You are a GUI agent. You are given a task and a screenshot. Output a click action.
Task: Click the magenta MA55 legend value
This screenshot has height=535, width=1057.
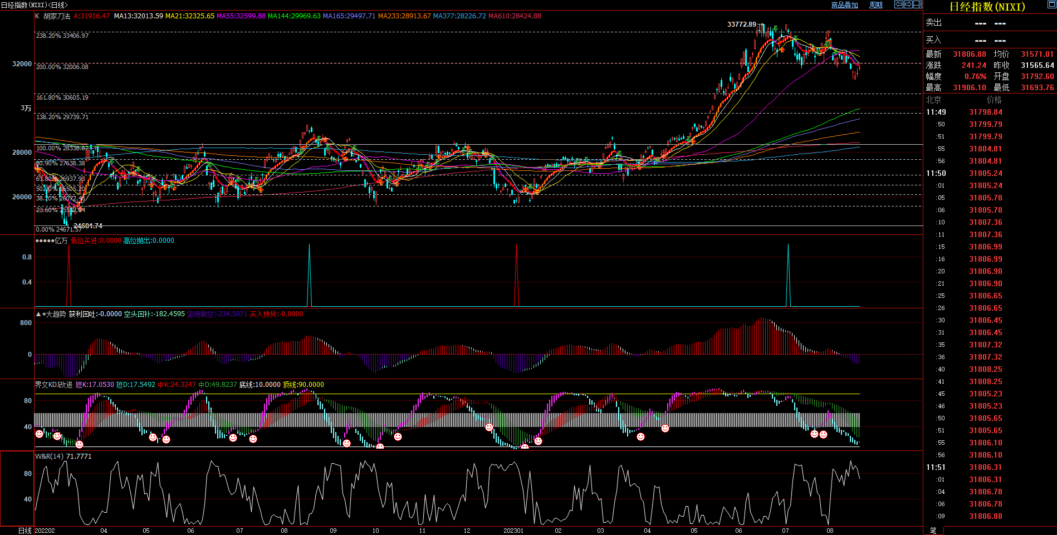(241, 16)
